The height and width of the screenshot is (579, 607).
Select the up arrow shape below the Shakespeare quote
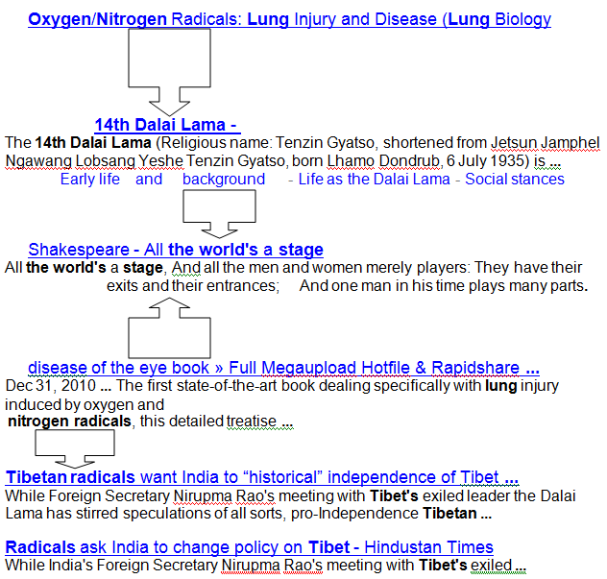pos(169,326)
